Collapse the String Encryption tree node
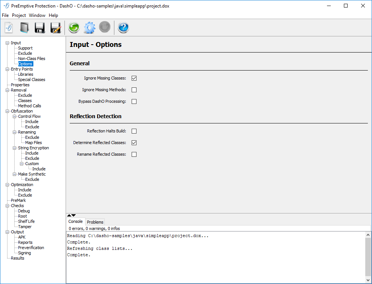 (15, 148)
